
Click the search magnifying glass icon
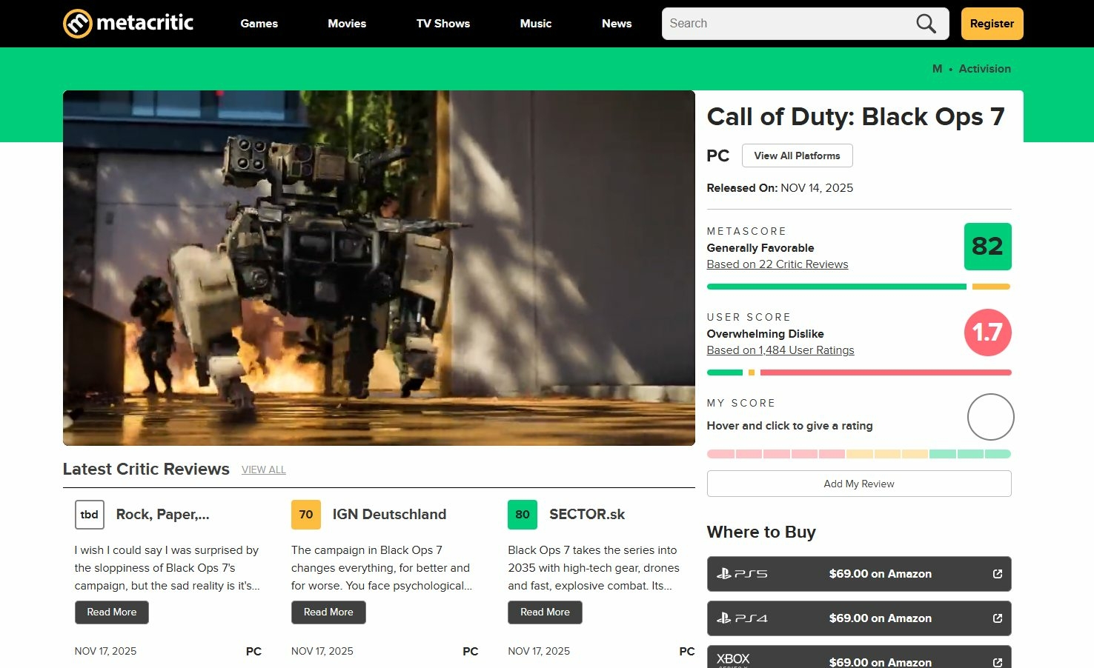[925, 23]
